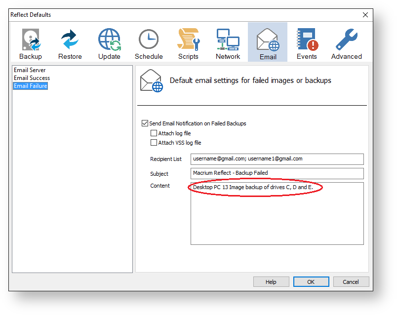Click the 'Reflect Defaults' window title
397x315 pixels.
(x=31, y=15)
